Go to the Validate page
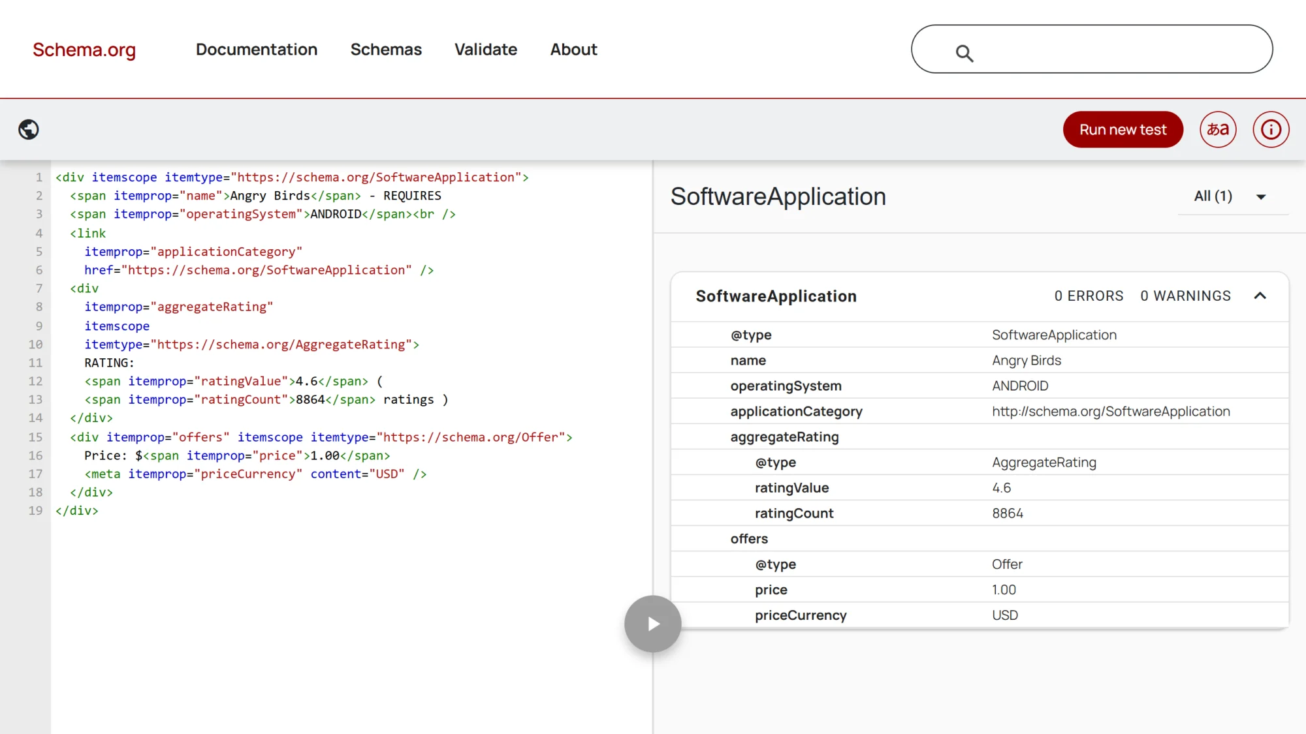Image resolution: width=1306 pixels, height=734 pixels. point(486,50)
